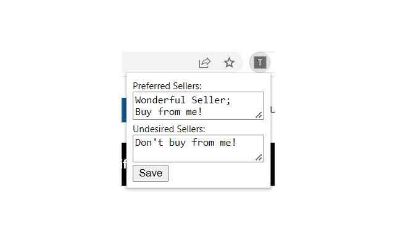
Task: Save the seller preferences
Action: (151, 173)
